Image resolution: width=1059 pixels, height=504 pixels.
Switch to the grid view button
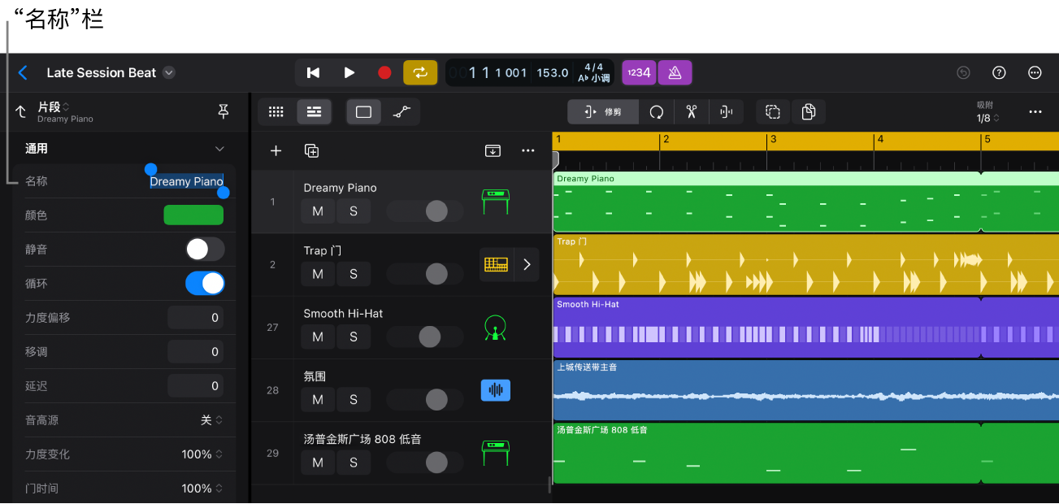point(276,112)
